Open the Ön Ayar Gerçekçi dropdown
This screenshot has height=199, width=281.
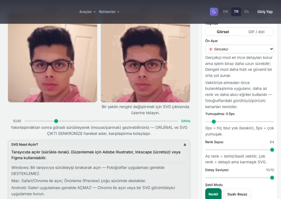(x=239, y=49)
